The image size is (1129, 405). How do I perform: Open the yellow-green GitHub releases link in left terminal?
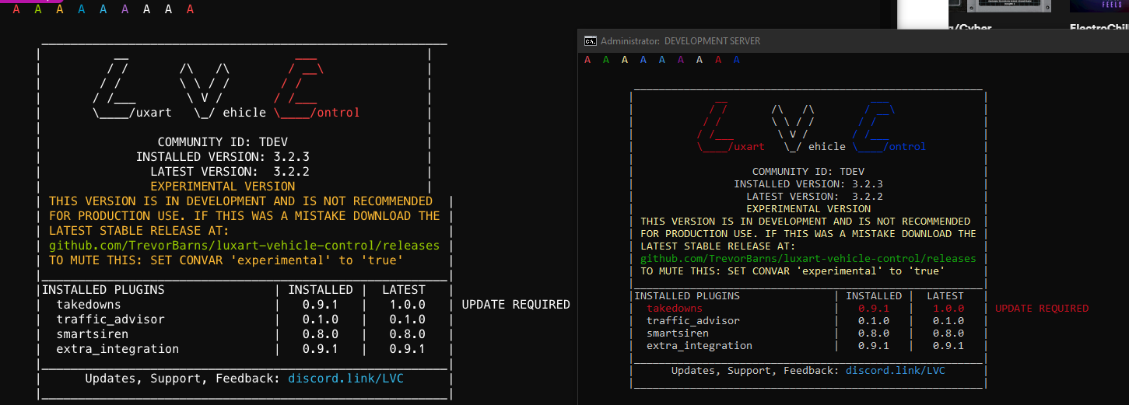[244, 246]
